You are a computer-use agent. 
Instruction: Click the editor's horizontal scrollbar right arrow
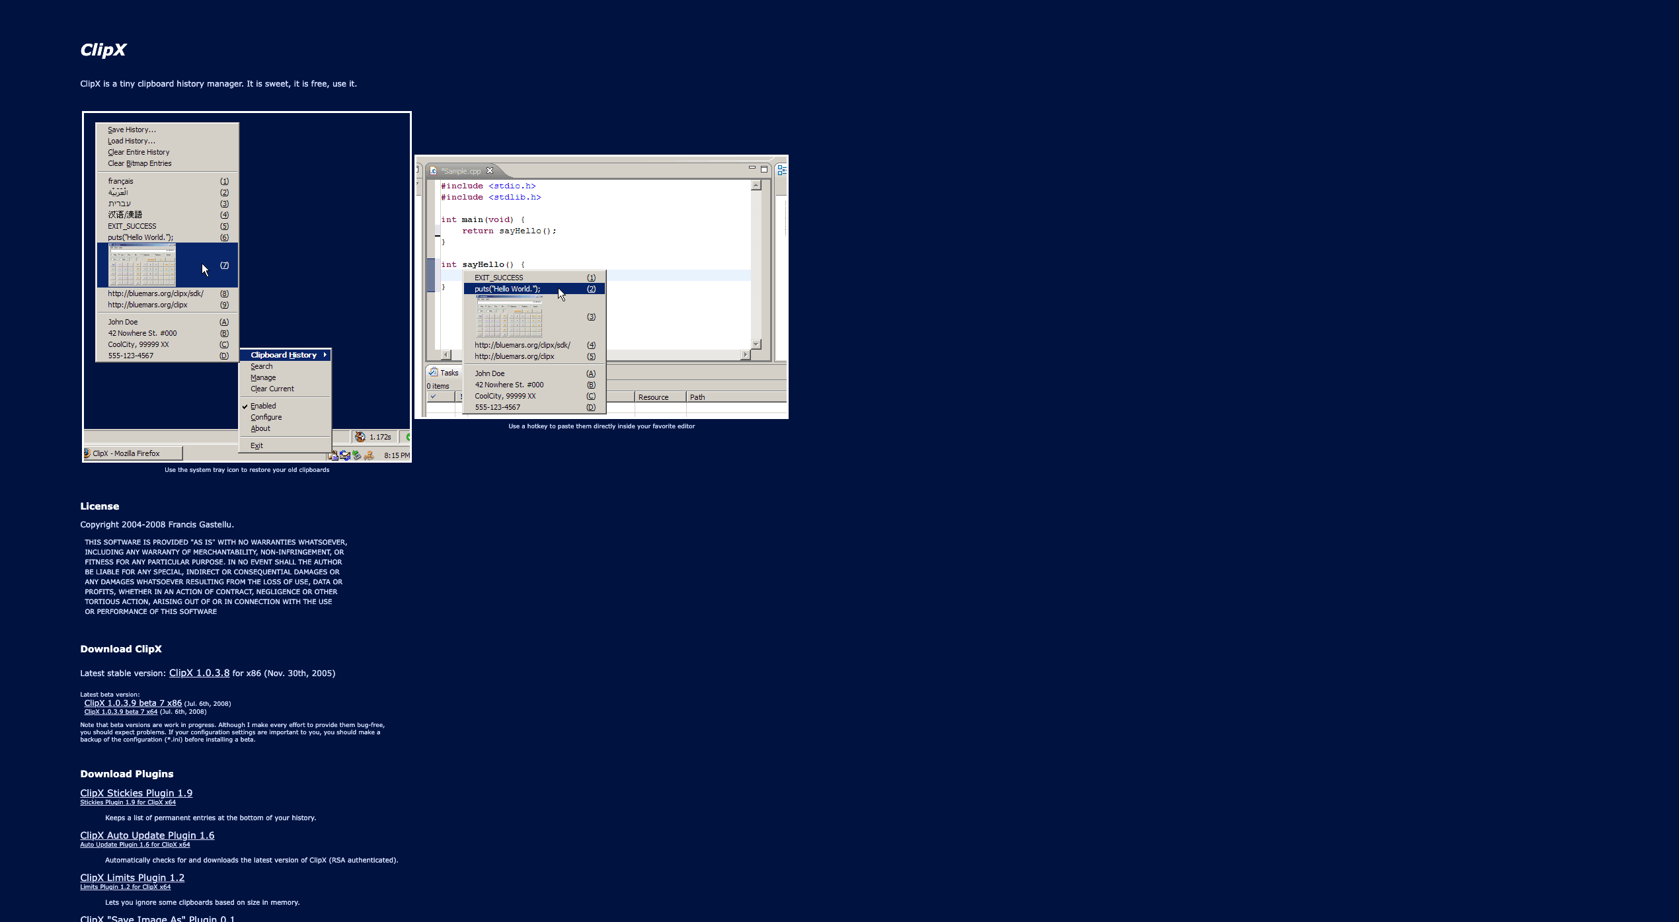pos(746,355)
